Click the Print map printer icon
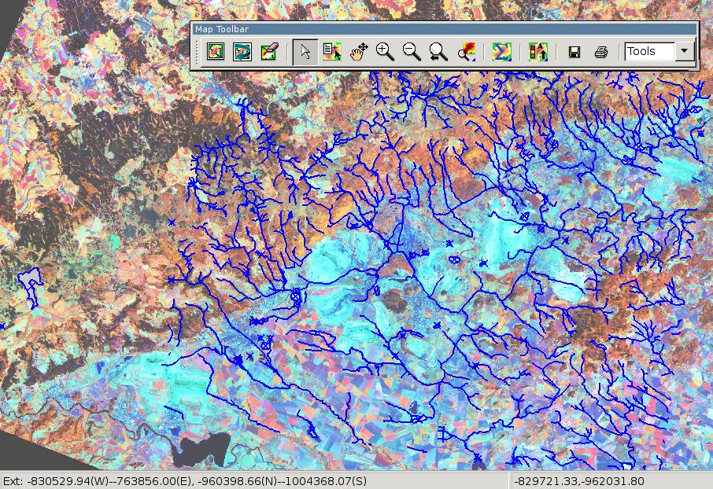Image resolution: width=713 pixels, height=489 pixels. pyautogui.click(x=601, y=52)
